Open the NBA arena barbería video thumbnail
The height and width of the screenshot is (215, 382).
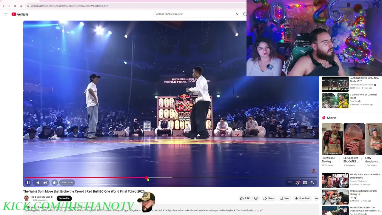[335, 180]
